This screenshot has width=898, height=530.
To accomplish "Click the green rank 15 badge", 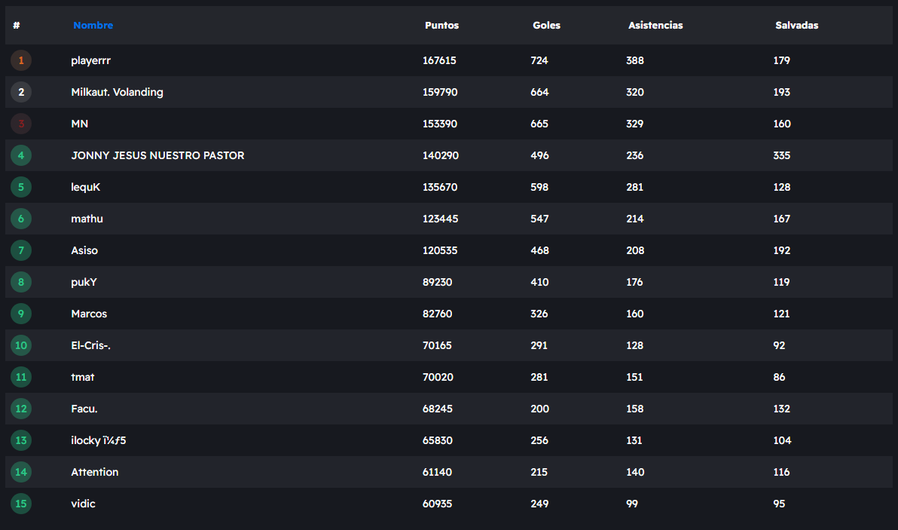I will (21, 504).
